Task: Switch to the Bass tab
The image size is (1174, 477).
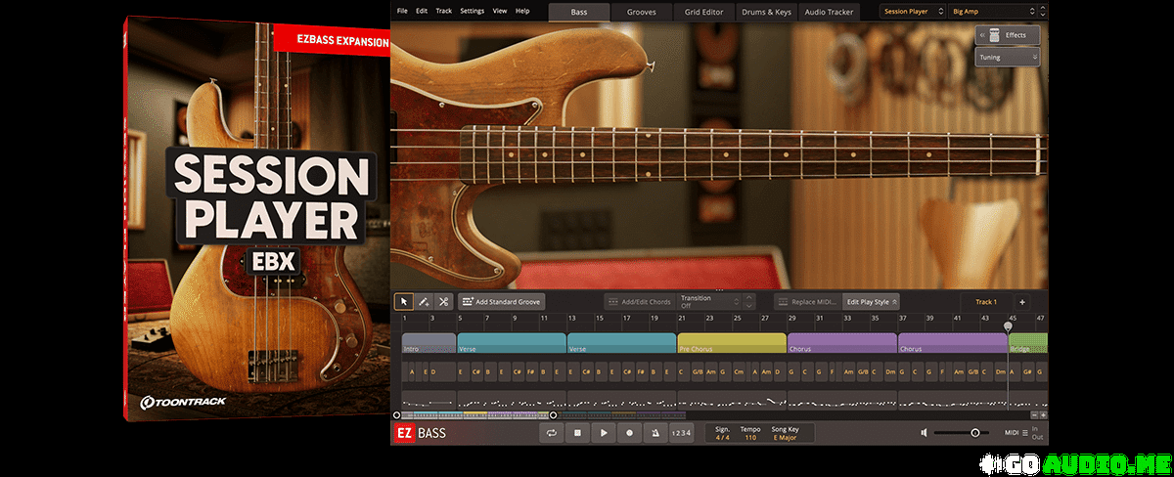Action: 579,12
